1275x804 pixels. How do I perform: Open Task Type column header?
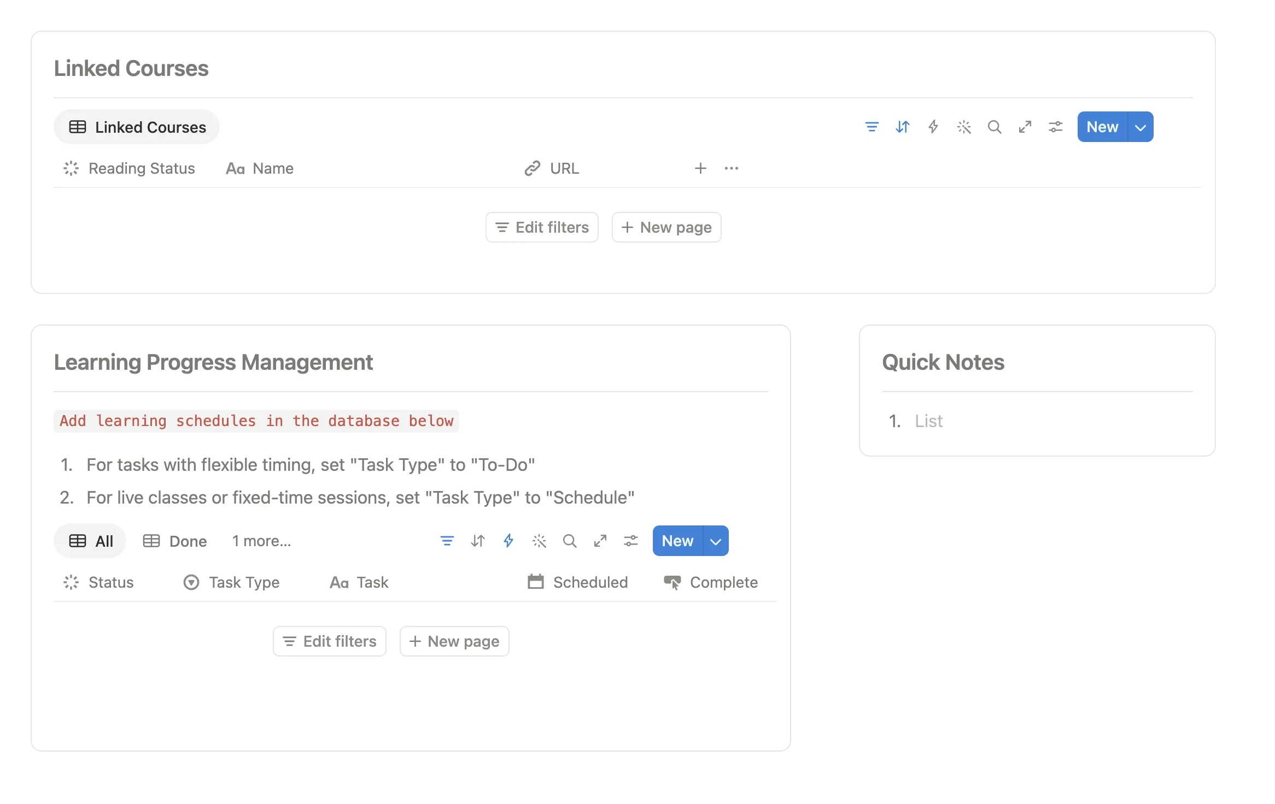(x=231, y=582)
